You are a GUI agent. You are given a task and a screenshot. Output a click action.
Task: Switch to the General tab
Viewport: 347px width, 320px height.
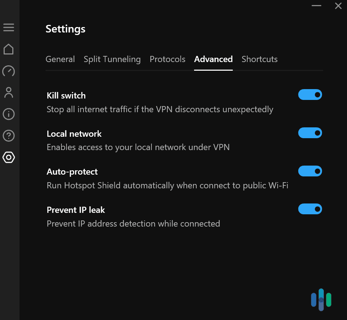click(x=60, y=59)
